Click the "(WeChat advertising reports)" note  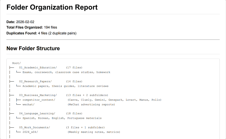click(x=91, y=105)
